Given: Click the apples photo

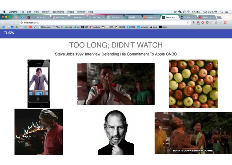Looking at the screenshot, I should click(x=193, y=84).
